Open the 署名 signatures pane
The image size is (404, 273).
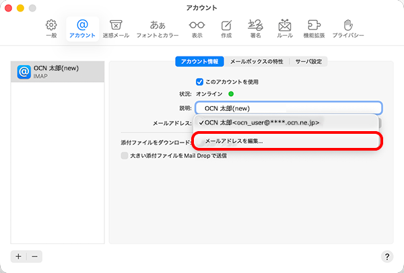tap(256, 28)
